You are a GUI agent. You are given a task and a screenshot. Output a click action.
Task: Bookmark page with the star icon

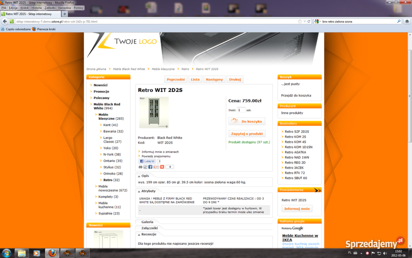click(300, 21)
